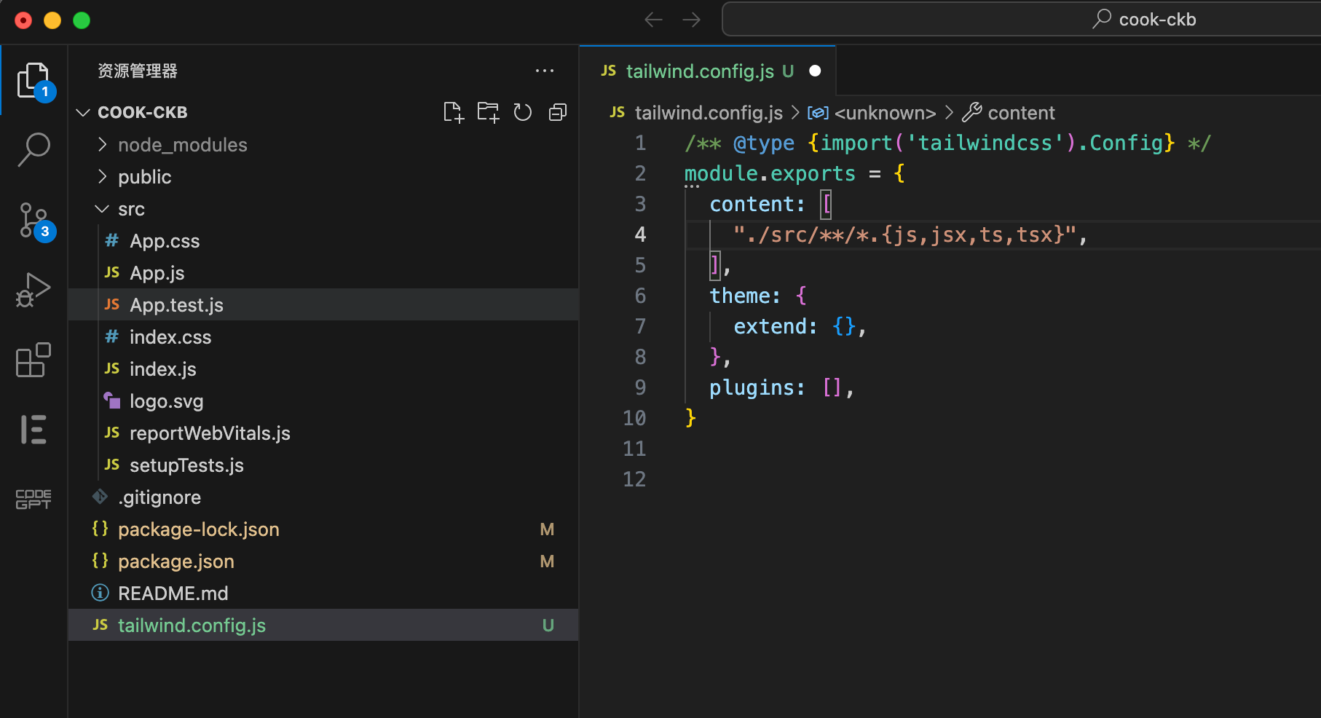Image resolution: width=1321 pixels, height=718 pixels.
Task: Go forward in navigation history
Action: point(692,20)
